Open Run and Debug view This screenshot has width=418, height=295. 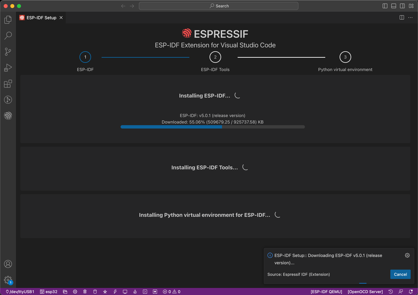[x=8, y=68]
